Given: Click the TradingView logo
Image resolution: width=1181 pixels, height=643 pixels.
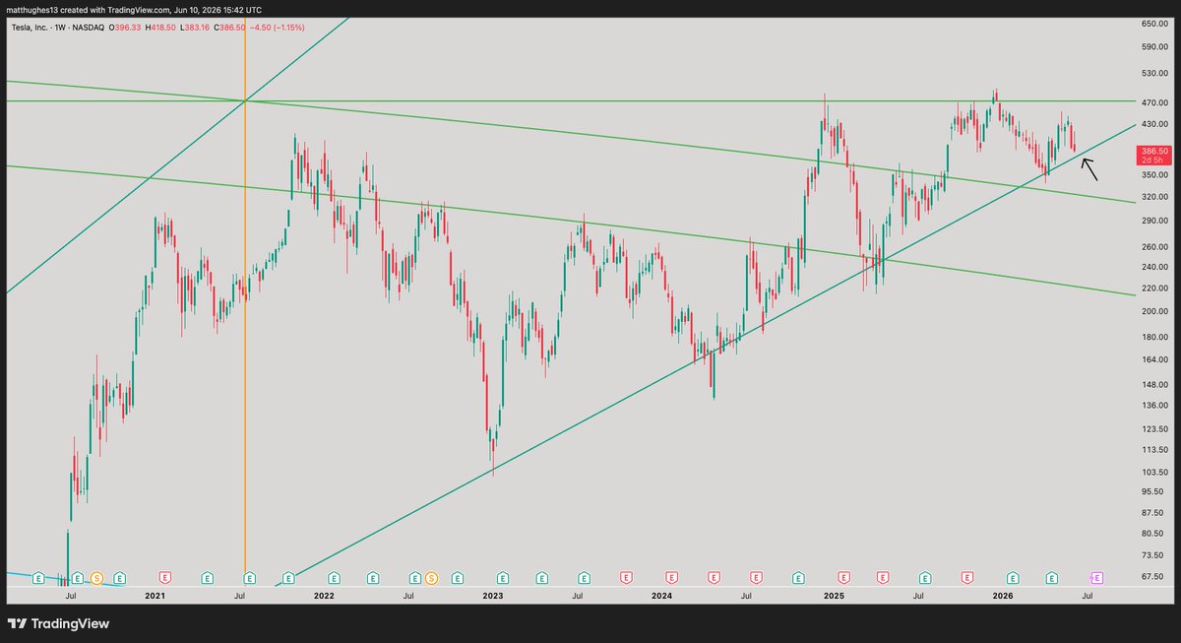Looking at the screenshot, I should (58, 623).
